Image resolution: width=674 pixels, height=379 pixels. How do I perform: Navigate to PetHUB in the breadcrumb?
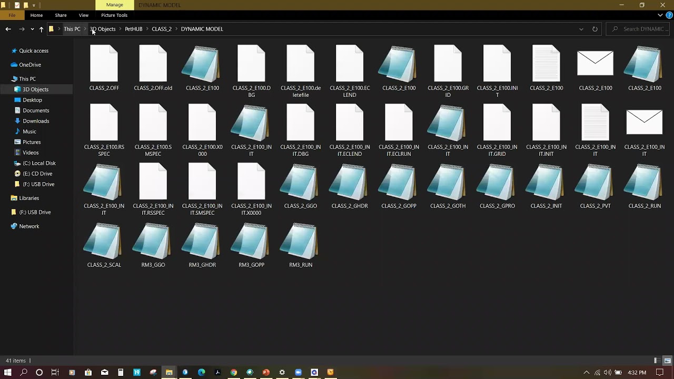(x=134, y=29)
